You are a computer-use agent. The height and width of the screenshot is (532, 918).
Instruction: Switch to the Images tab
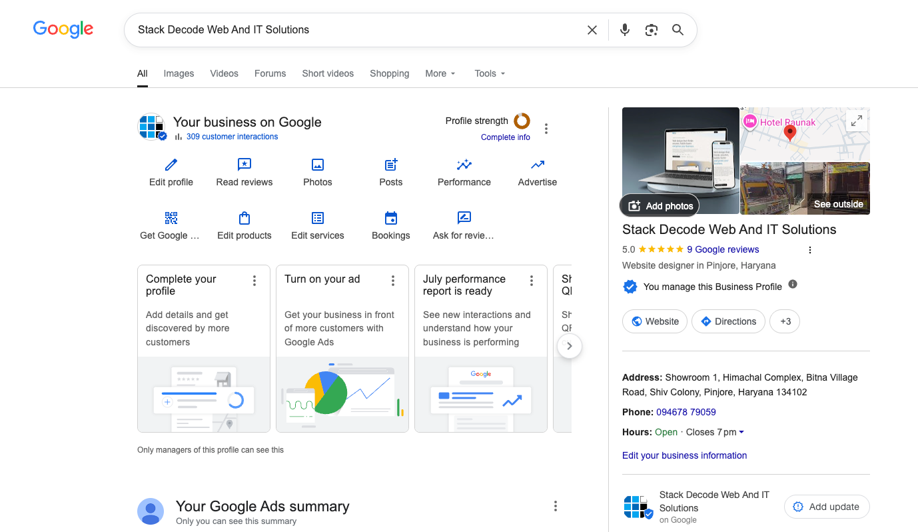tap(179, 73)
